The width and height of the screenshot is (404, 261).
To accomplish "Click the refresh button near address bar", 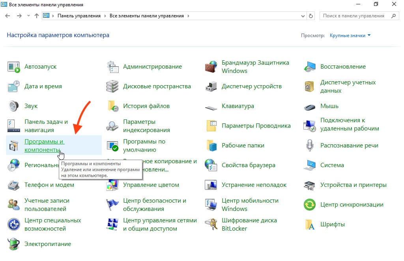I will pyautogui.click(x=311, y=16).
